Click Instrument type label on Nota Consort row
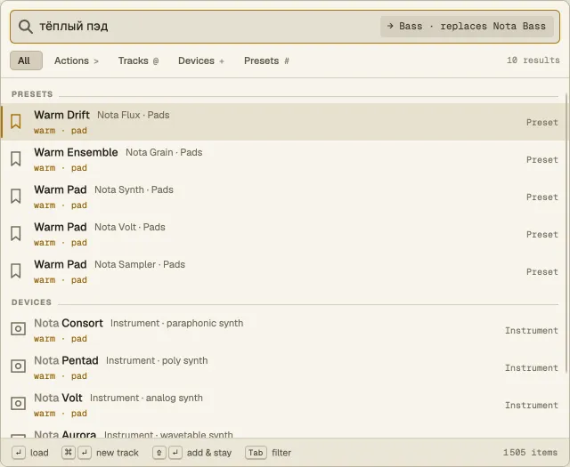570x467 pixels. click(532, 331)
